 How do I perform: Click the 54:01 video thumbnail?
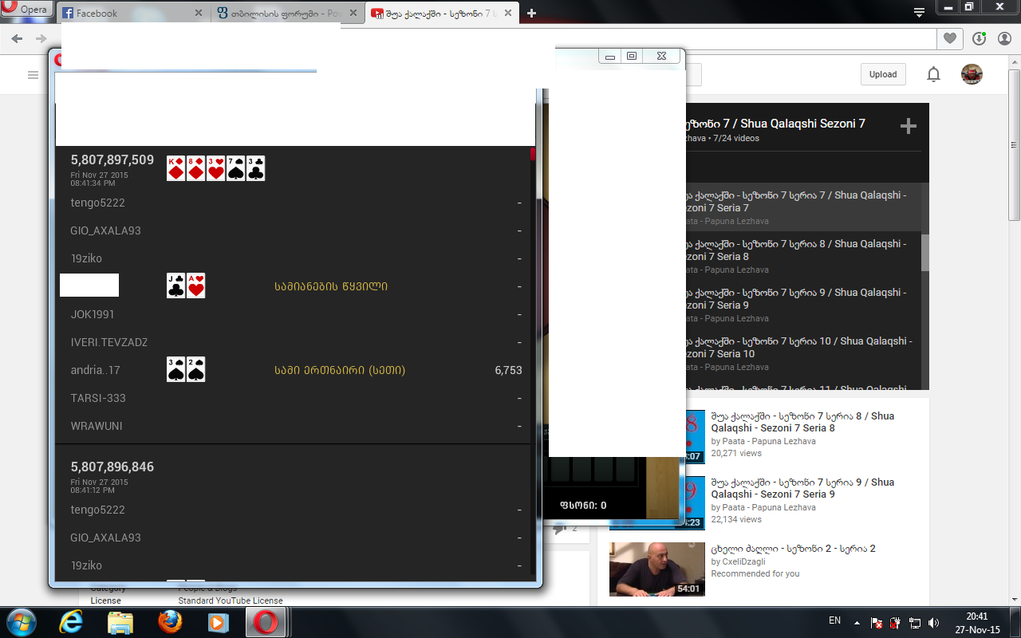click(657, 569)
